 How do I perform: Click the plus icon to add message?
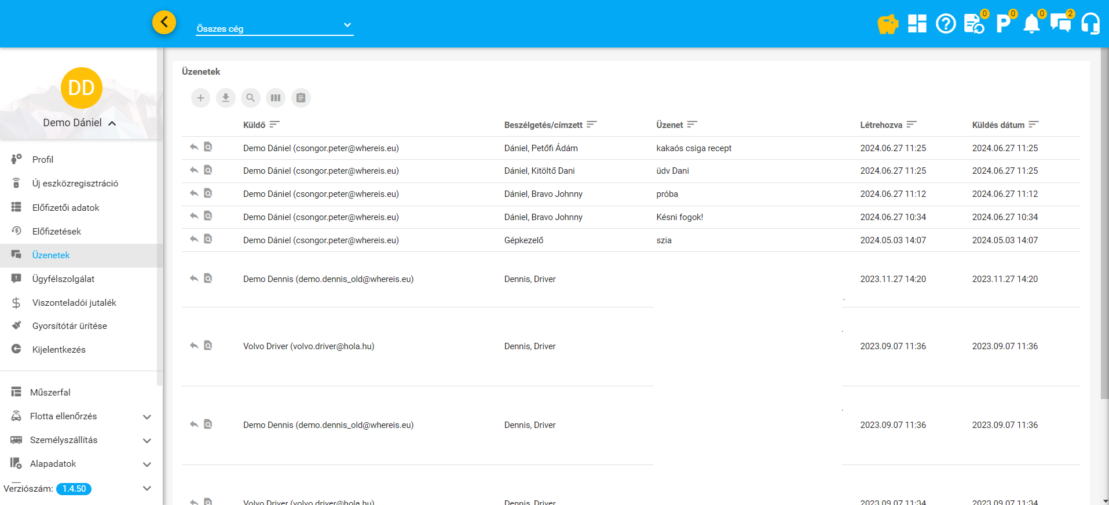click(200, 98)
